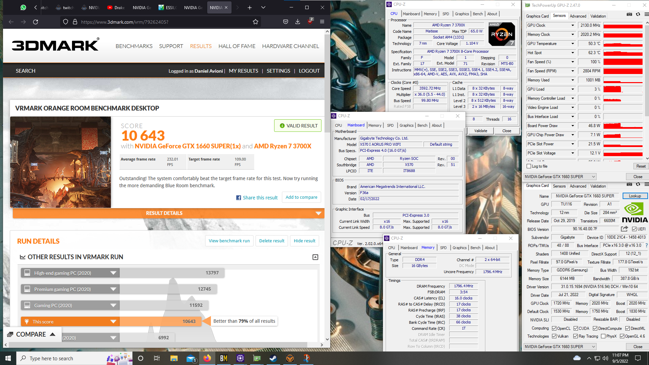Viewport: 649px width, 365px height.
Task: Open Bench tab in the Mainboard CPU-Z window
Action: coord(422,125)
